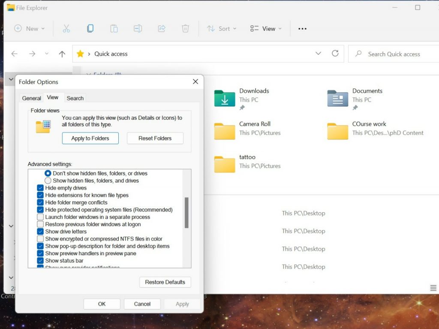Uncheck Hide extensions for known file types
Image resolution: width=439 pixels, height=329 pixels.
click(x=40, y=195)
